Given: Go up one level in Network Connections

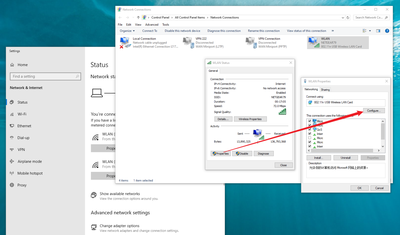Looking at the screenshot, I should point(138,17).
